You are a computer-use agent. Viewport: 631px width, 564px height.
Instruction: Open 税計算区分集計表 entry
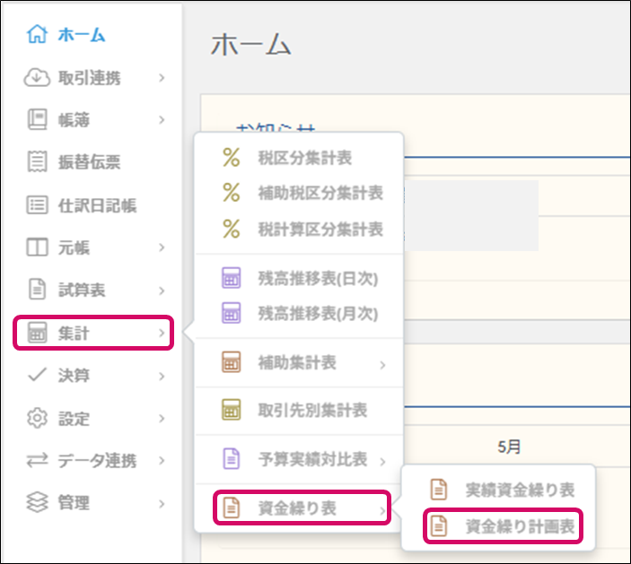(320, 230)
